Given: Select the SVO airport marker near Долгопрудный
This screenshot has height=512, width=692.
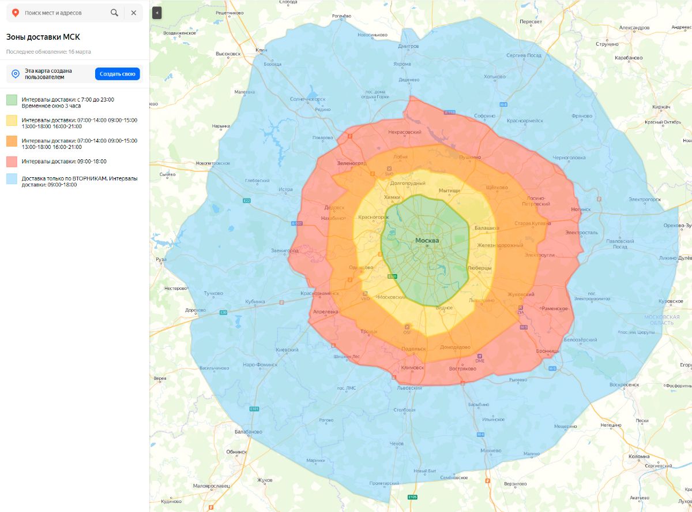Looking at the screenshot, I should pos(389,169).
